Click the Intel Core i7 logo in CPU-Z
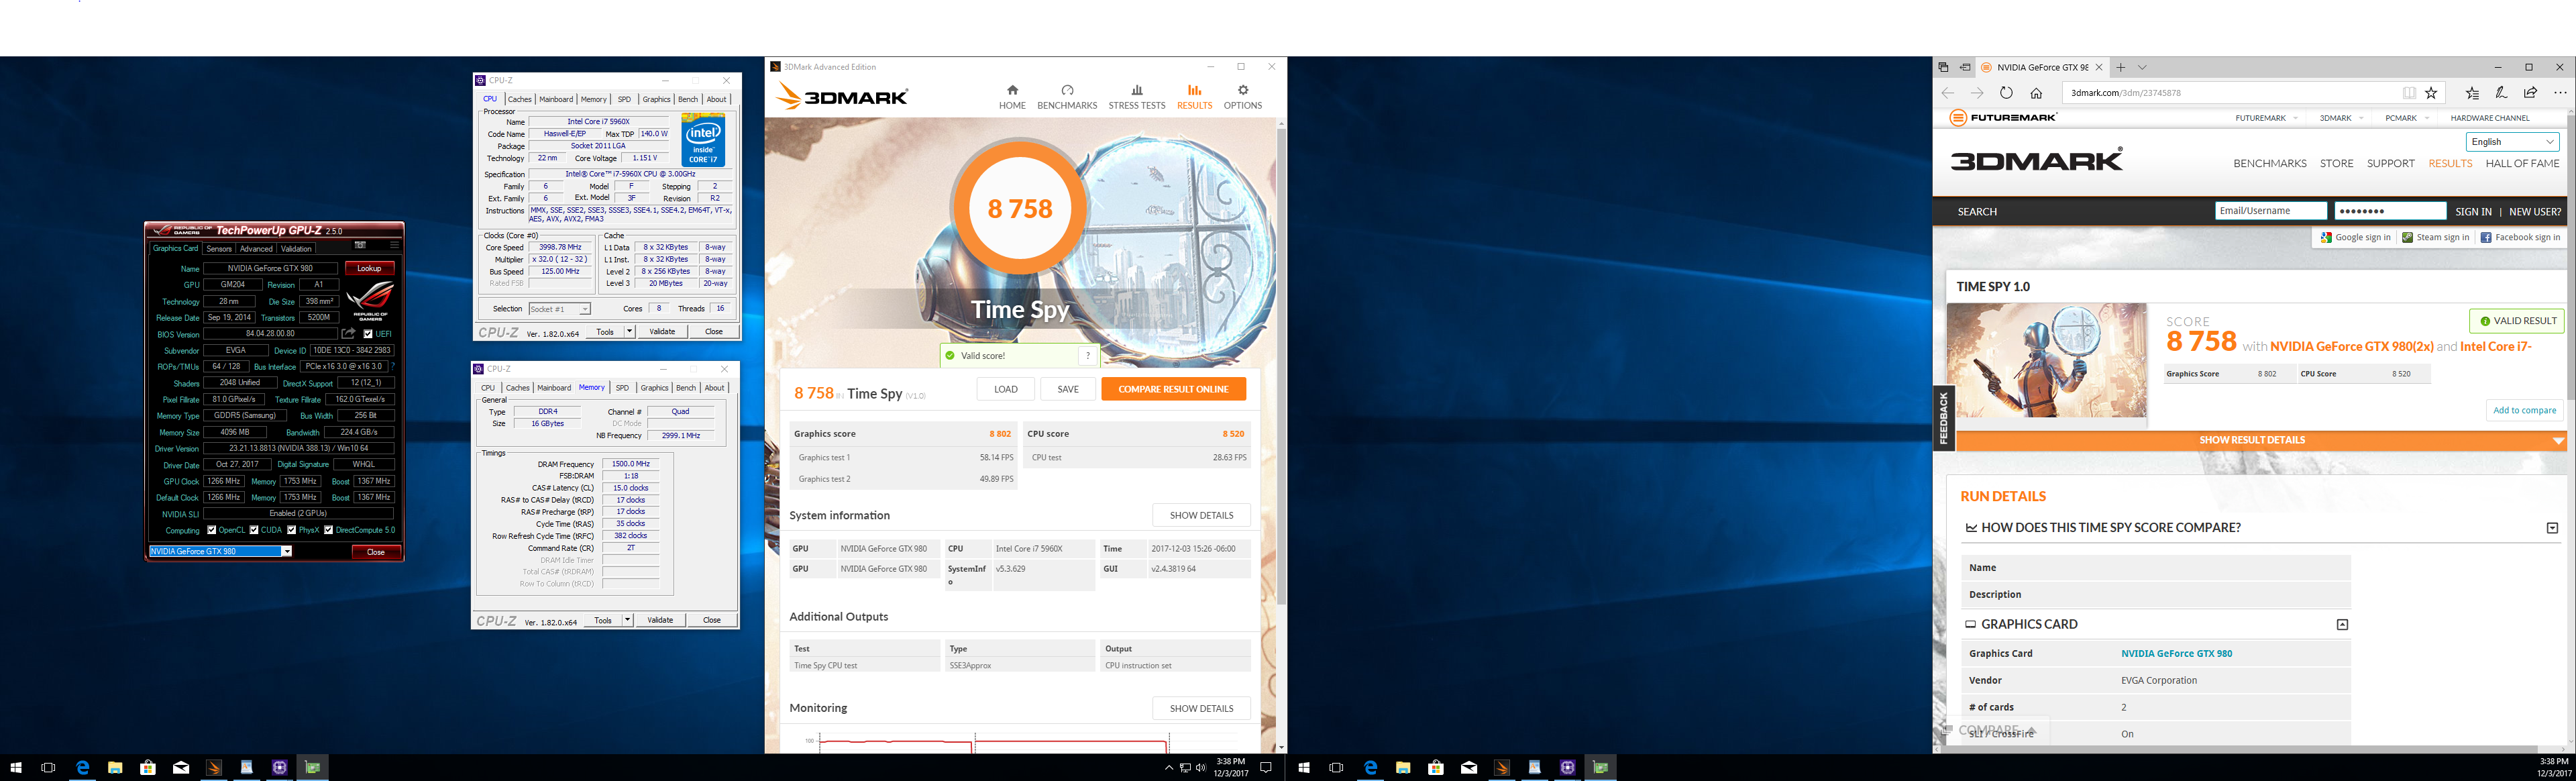The height and width of the screenshot is (781, 2576). (703, 139)
